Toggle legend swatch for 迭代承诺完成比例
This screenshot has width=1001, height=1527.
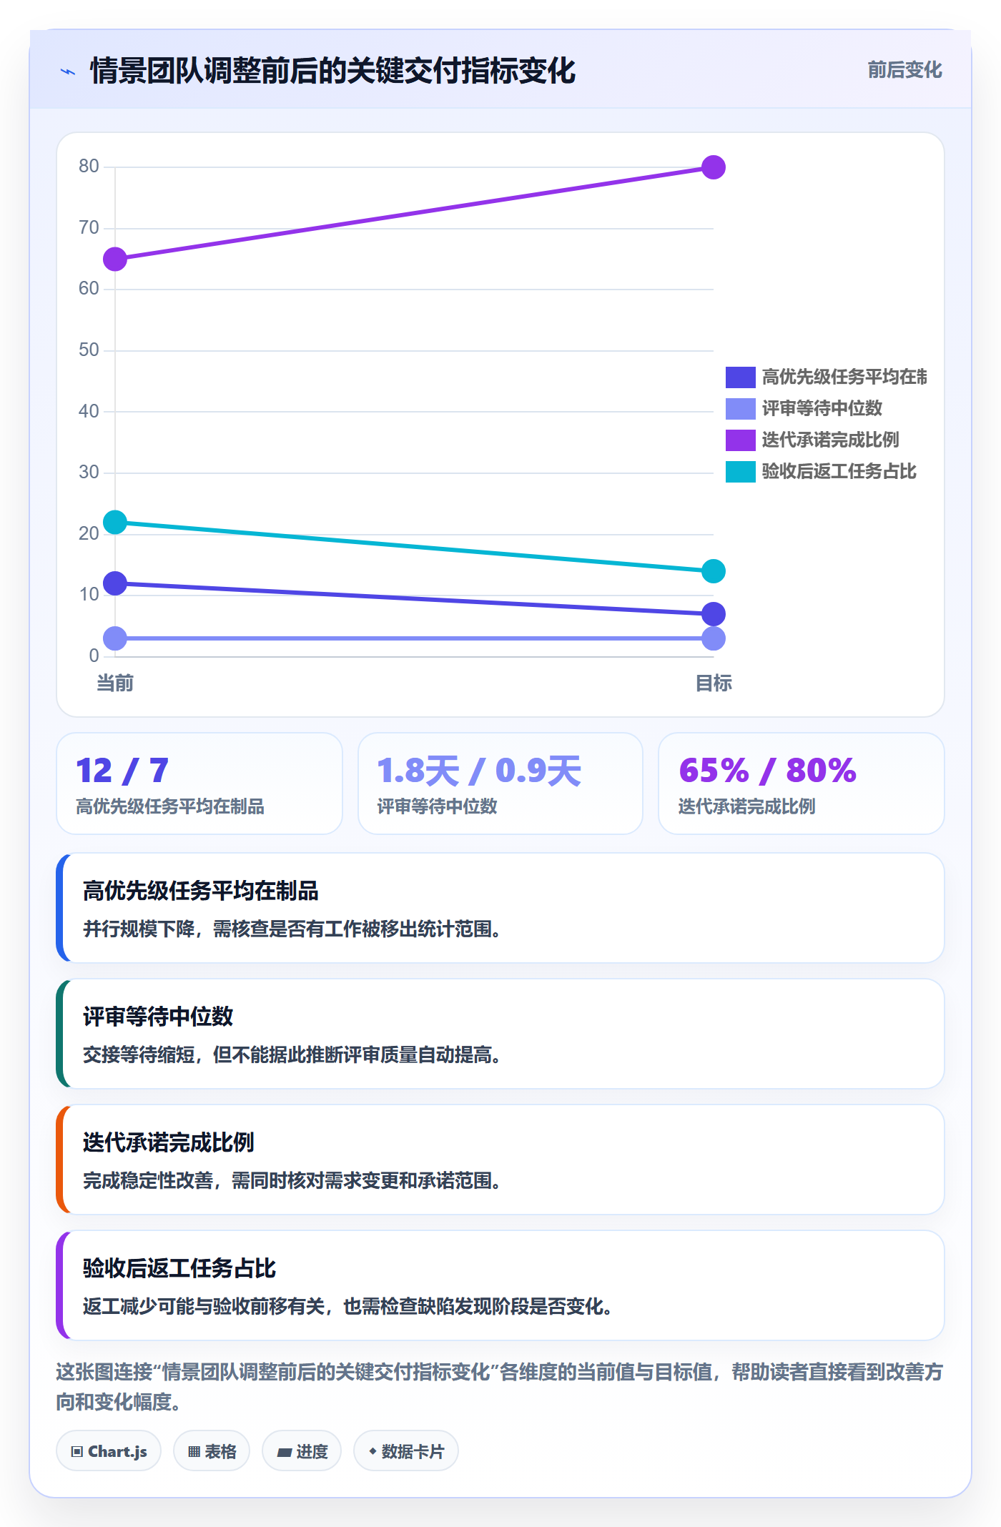740,440
